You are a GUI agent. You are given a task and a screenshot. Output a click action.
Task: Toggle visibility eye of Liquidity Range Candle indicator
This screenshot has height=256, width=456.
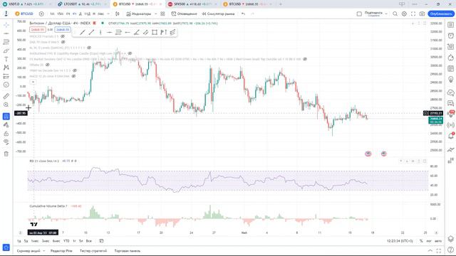tap(130, 53)
